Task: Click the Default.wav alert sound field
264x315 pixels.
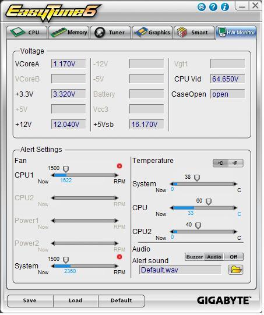Action: pyautogui.click(x=180, y=270)
